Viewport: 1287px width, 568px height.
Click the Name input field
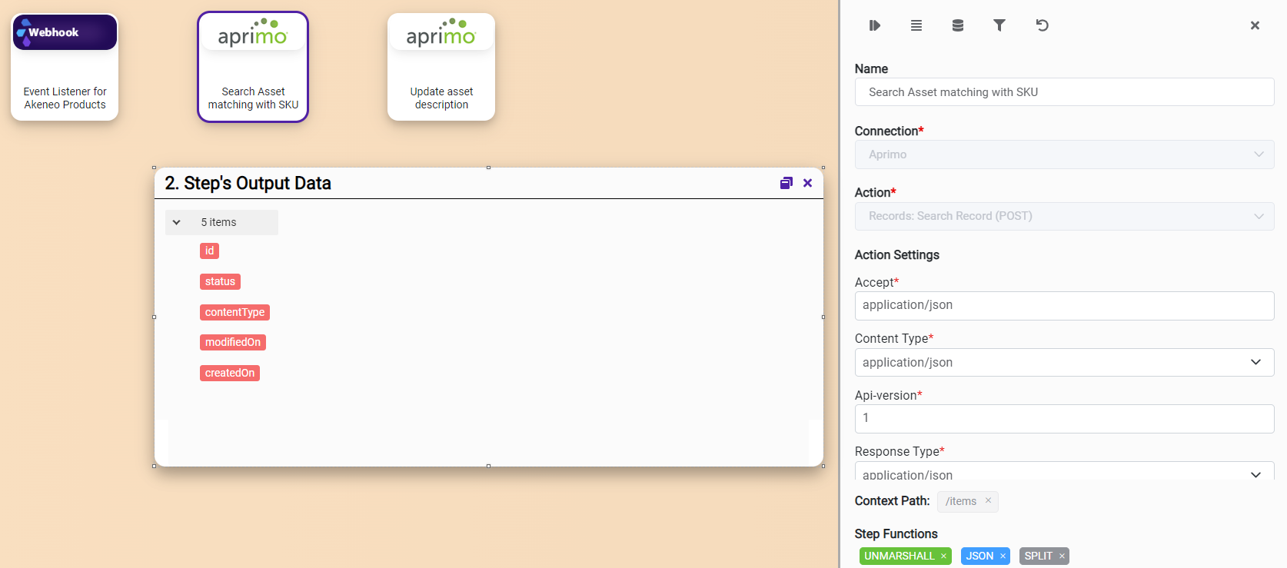click(x=1064, y=92)
